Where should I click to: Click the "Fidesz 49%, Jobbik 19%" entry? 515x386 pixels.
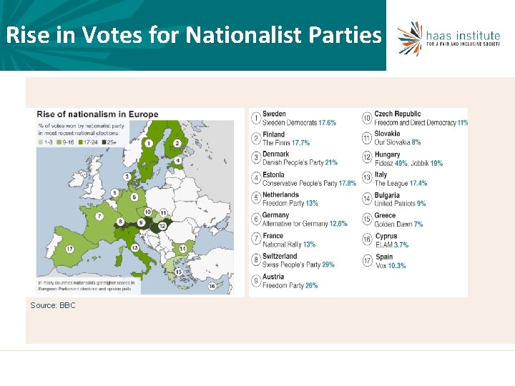pos(408,163)
